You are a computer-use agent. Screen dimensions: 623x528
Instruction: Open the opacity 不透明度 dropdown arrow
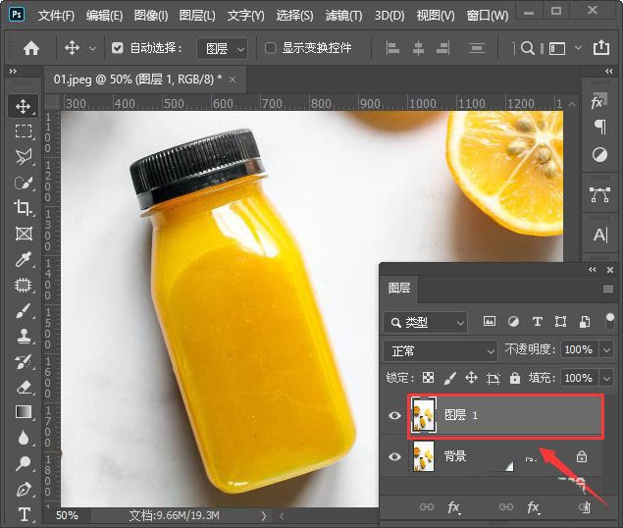[x=606, y=350]
